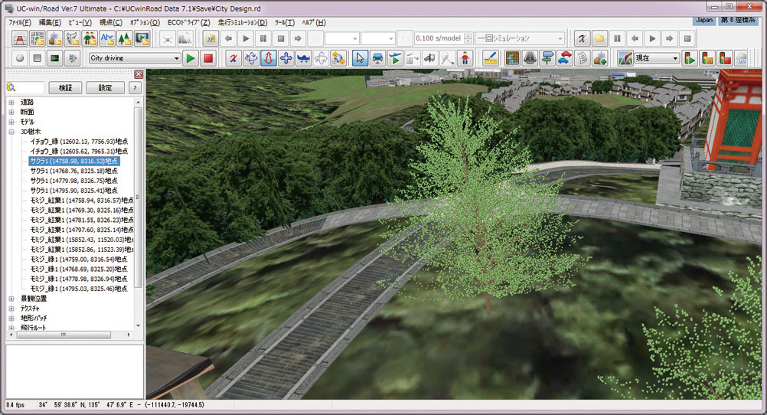Image resolution: width=767 pixels, height=415 pixels.
Task: Click the green play button beside City driving
Action: coord(191,58)
